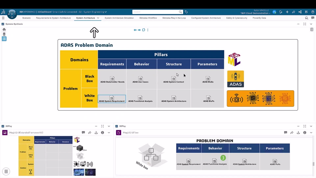Image resolution: width=316 pixels, height=178 pixels.
Task: Open the PowerBy Data tab
Action: (259, 18)
